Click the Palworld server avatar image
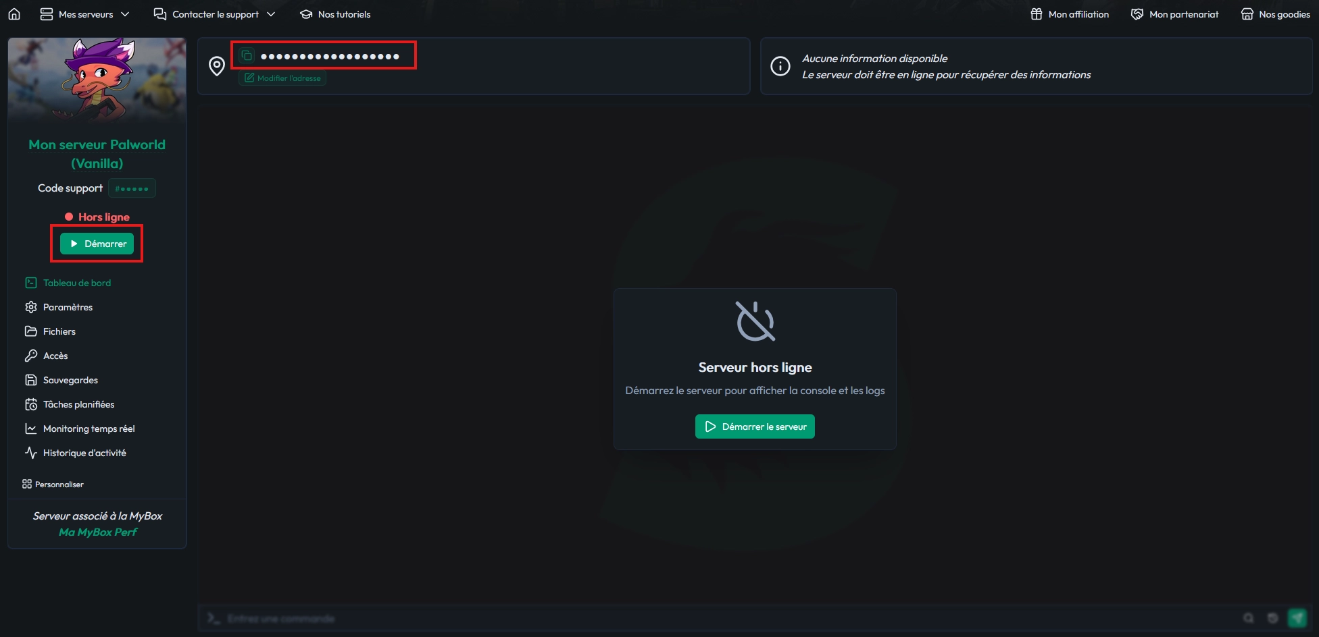The image size is (1319, 637). 97,80
